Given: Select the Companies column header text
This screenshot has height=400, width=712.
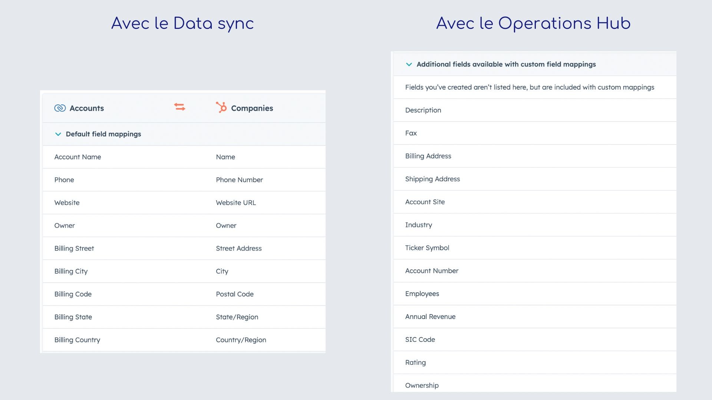Looking at the screenshot, I should tap(252, 108).
